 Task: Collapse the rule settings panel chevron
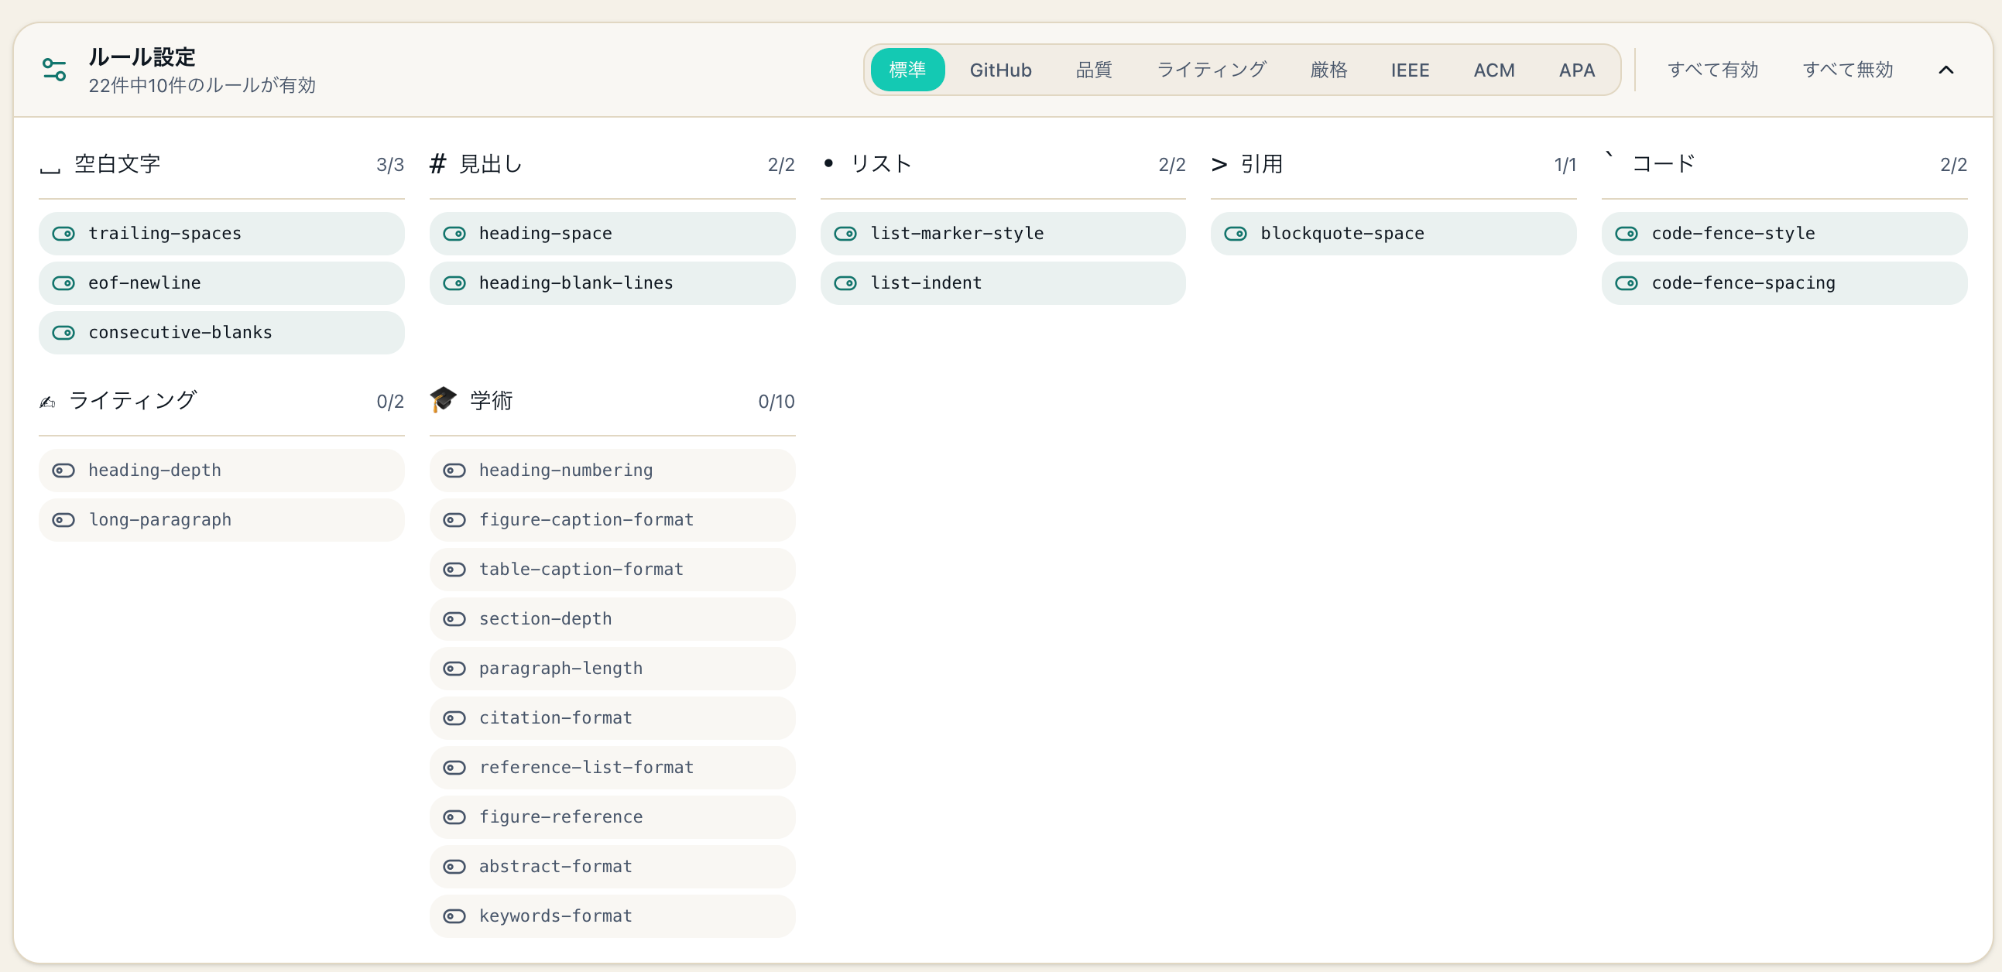(x=1945, y=70)
